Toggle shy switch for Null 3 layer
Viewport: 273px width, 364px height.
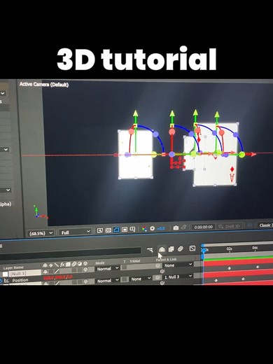point(45,272)
